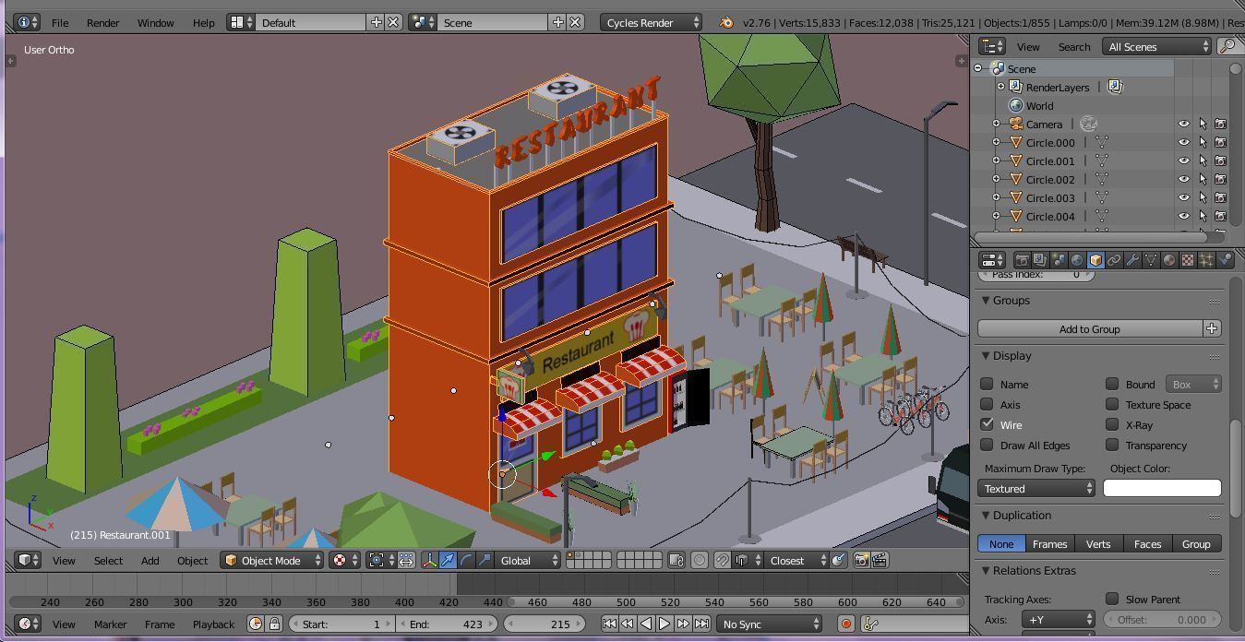Open the World properties tab
This screenshot has height=642, width=1245.
tap(1077, 260)
